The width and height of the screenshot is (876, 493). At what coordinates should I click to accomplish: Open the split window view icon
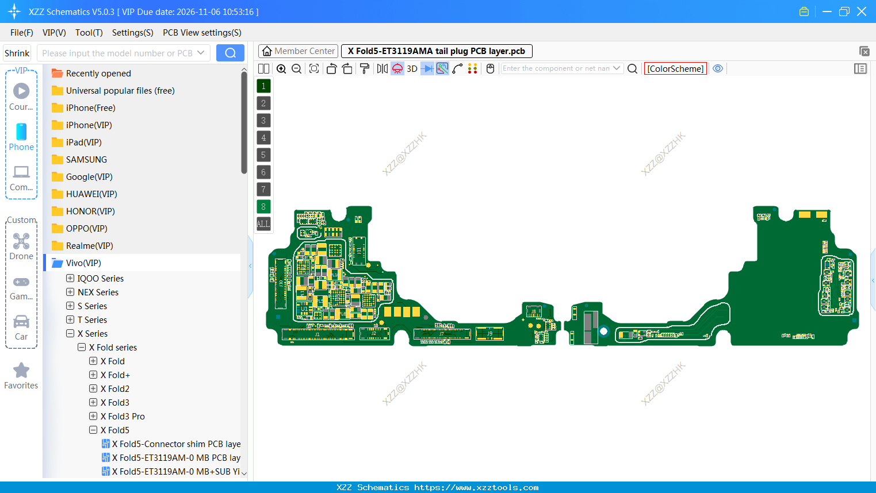tap(263, 68)
